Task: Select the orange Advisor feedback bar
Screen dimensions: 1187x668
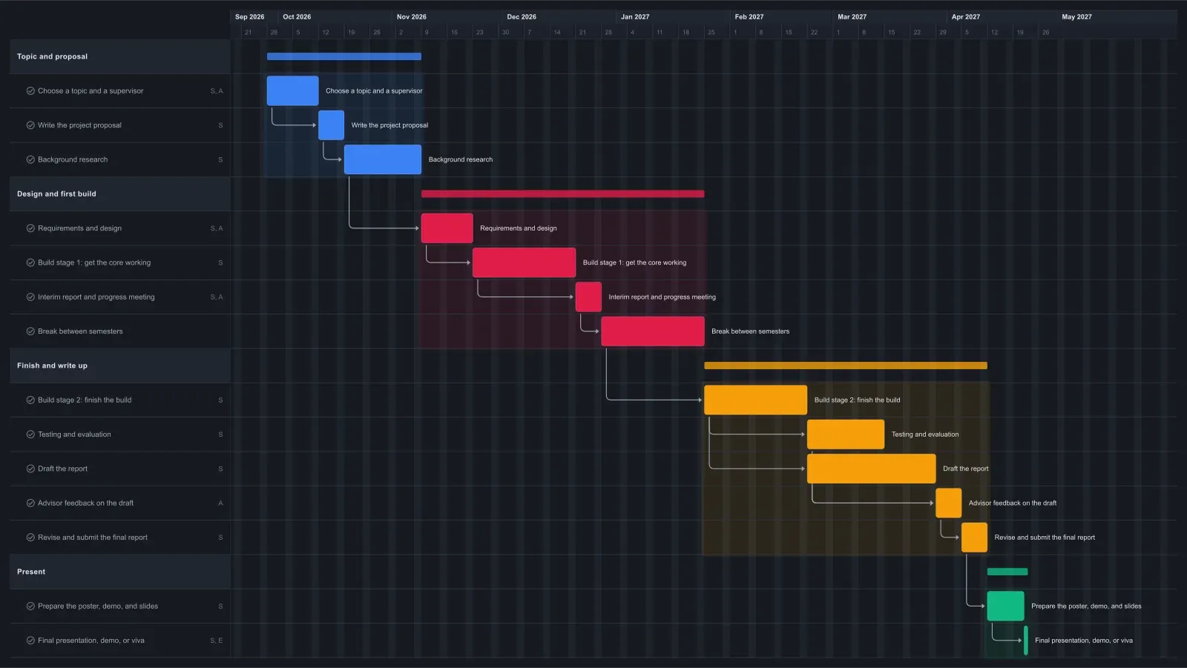Action: tap(949, 503)
